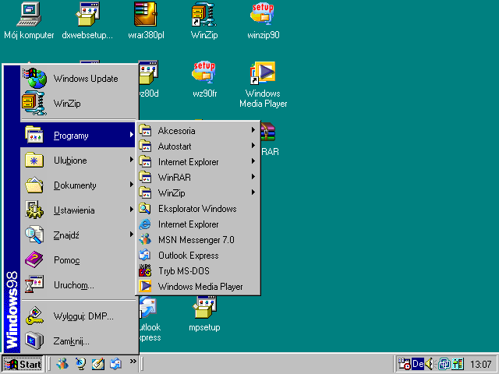Expand the Internet Explorer folder submenu arrow
Viewport: 499px width, 374px height.
tap(253, 161)
